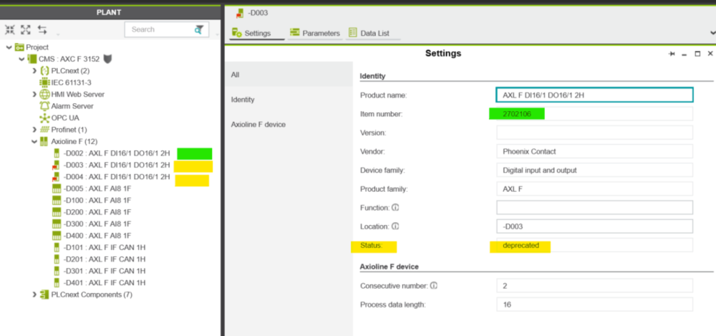The width and height of the screenshot is (716, 336).
Task: Select -D004 module in the tree
Action: 116,177
